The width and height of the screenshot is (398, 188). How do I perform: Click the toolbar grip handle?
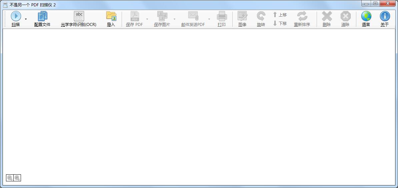tap(5, 19)
